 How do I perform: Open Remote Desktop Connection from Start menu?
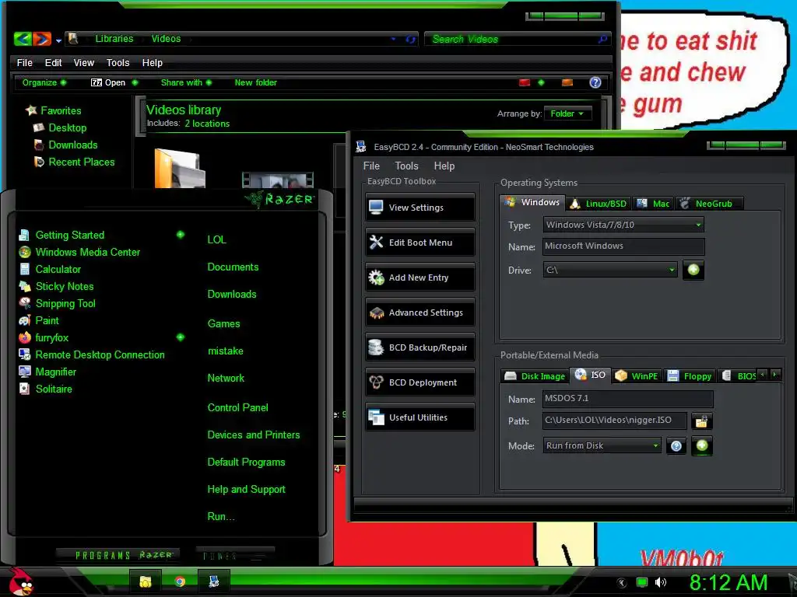tap(92, 354)
